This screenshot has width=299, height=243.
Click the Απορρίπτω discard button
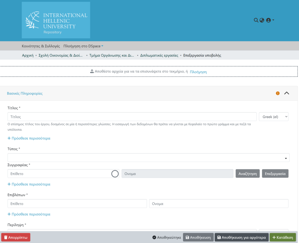[x=16, y=237]
